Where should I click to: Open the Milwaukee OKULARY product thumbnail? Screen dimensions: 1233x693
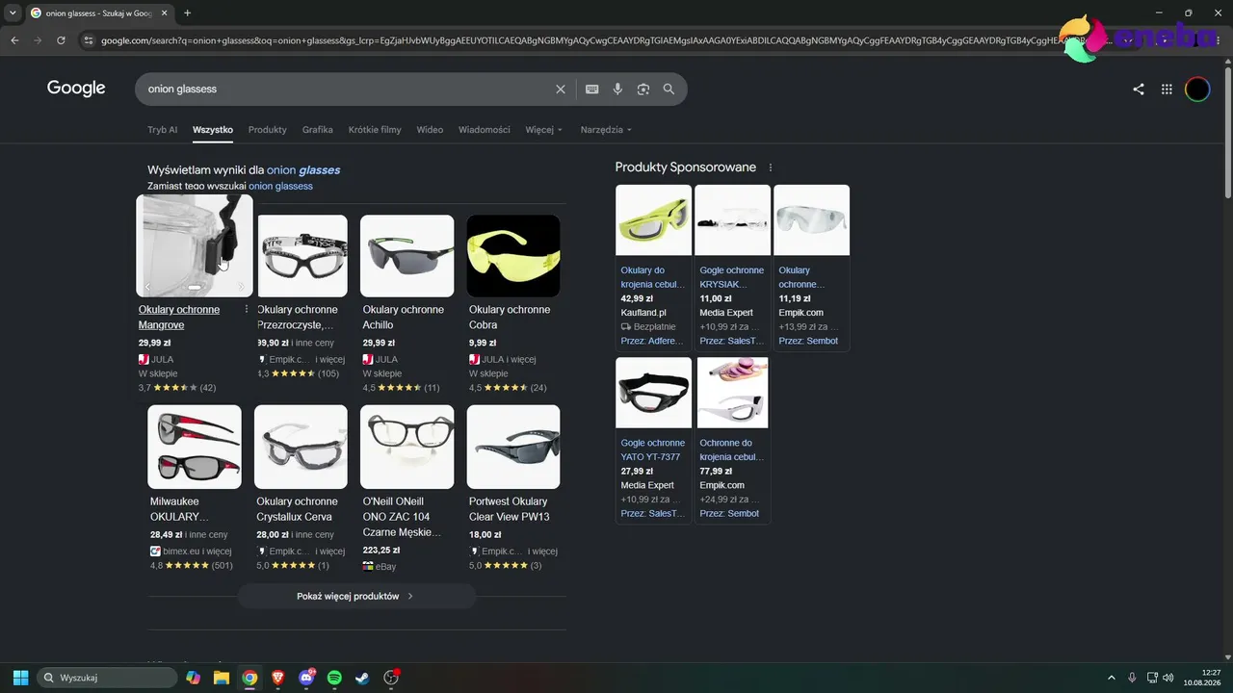pyautogui.click(x=195, y=447)
